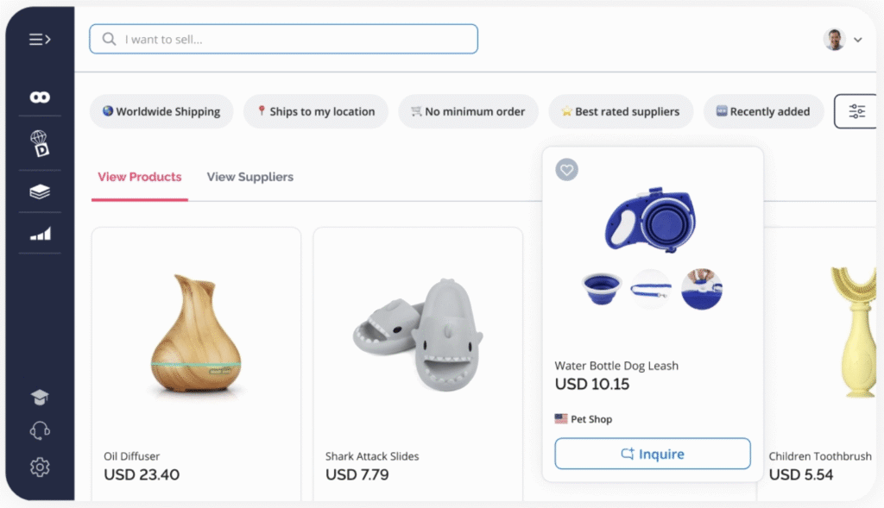Switch to the View Suppliers tab
Screen dimensions: 884x508
[249, 177]
